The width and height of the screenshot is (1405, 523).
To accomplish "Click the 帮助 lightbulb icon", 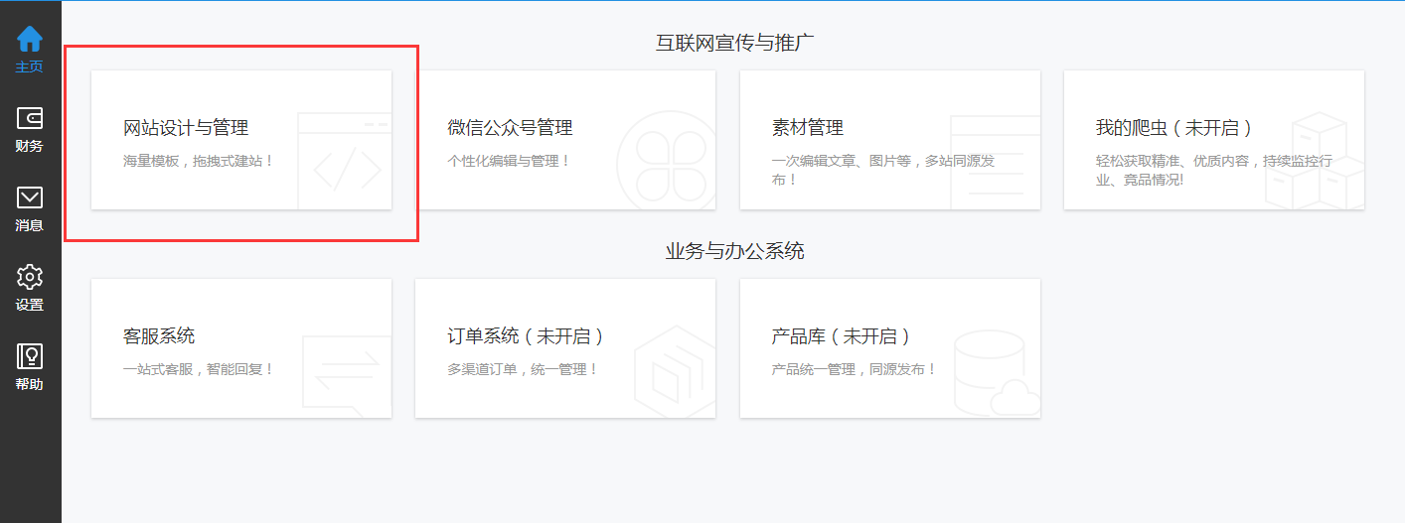I will click(x=30, y=357).
